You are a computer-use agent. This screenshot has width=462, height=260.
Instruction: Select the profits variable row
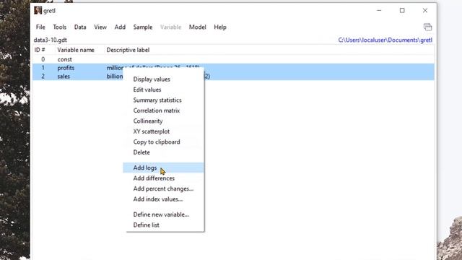tap(233, 68)
